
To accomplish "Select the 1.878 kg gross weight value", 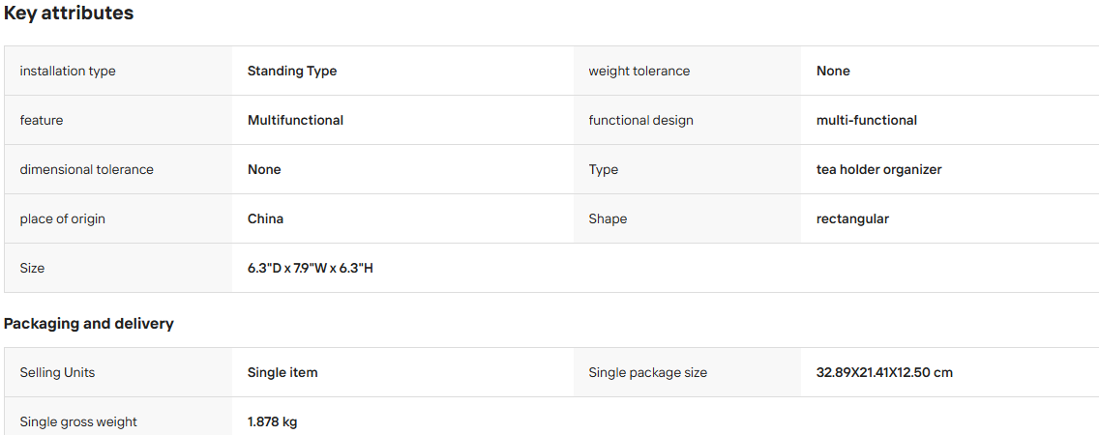I will (x=272, y=422).
